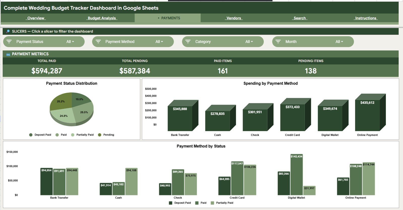Click the card icon beside PAYMENT METRICS
403x210 pixels.
pos(8,54)
